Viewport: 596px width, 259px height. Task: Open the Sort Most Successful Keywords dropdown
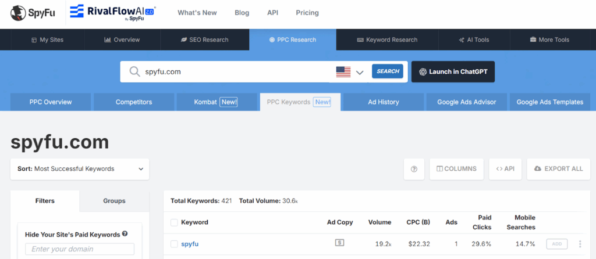(x=80, y=169)
